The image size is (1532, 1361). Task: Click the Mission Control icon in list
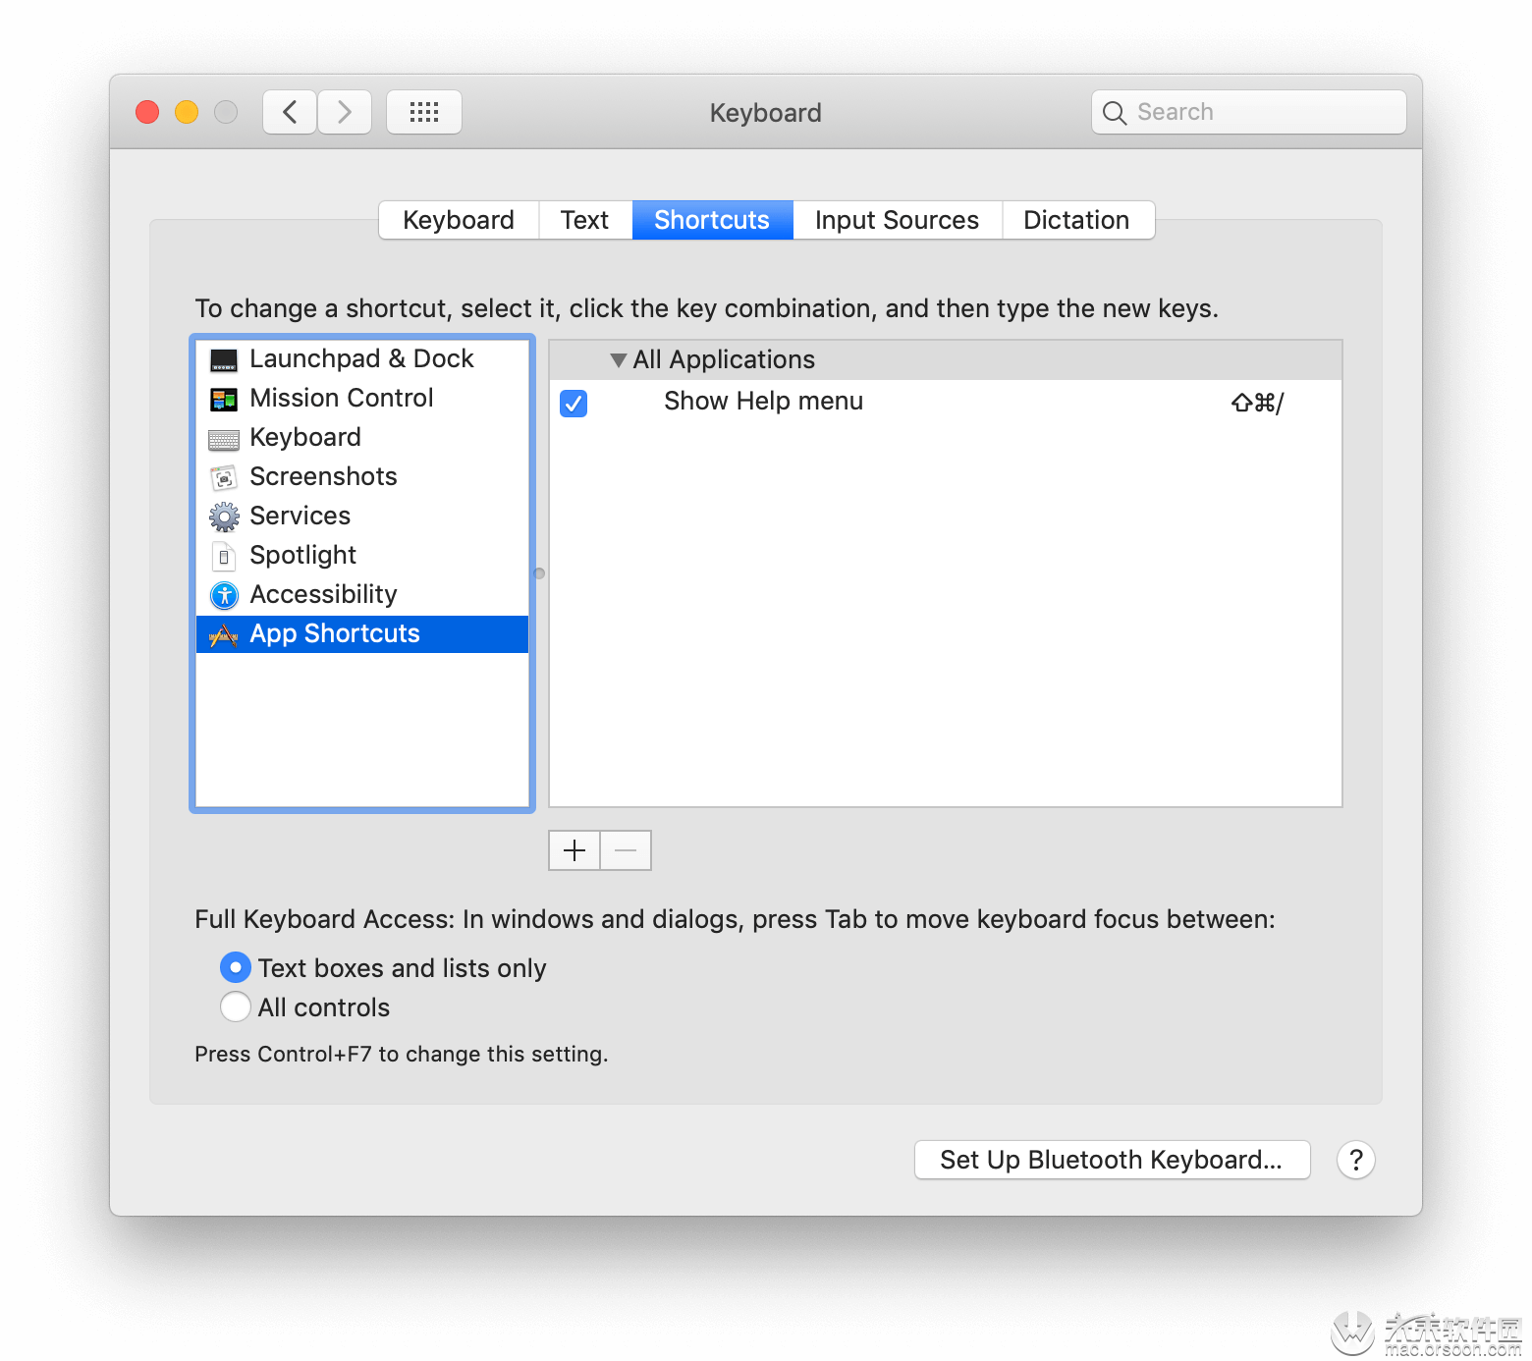coord(224,400)
